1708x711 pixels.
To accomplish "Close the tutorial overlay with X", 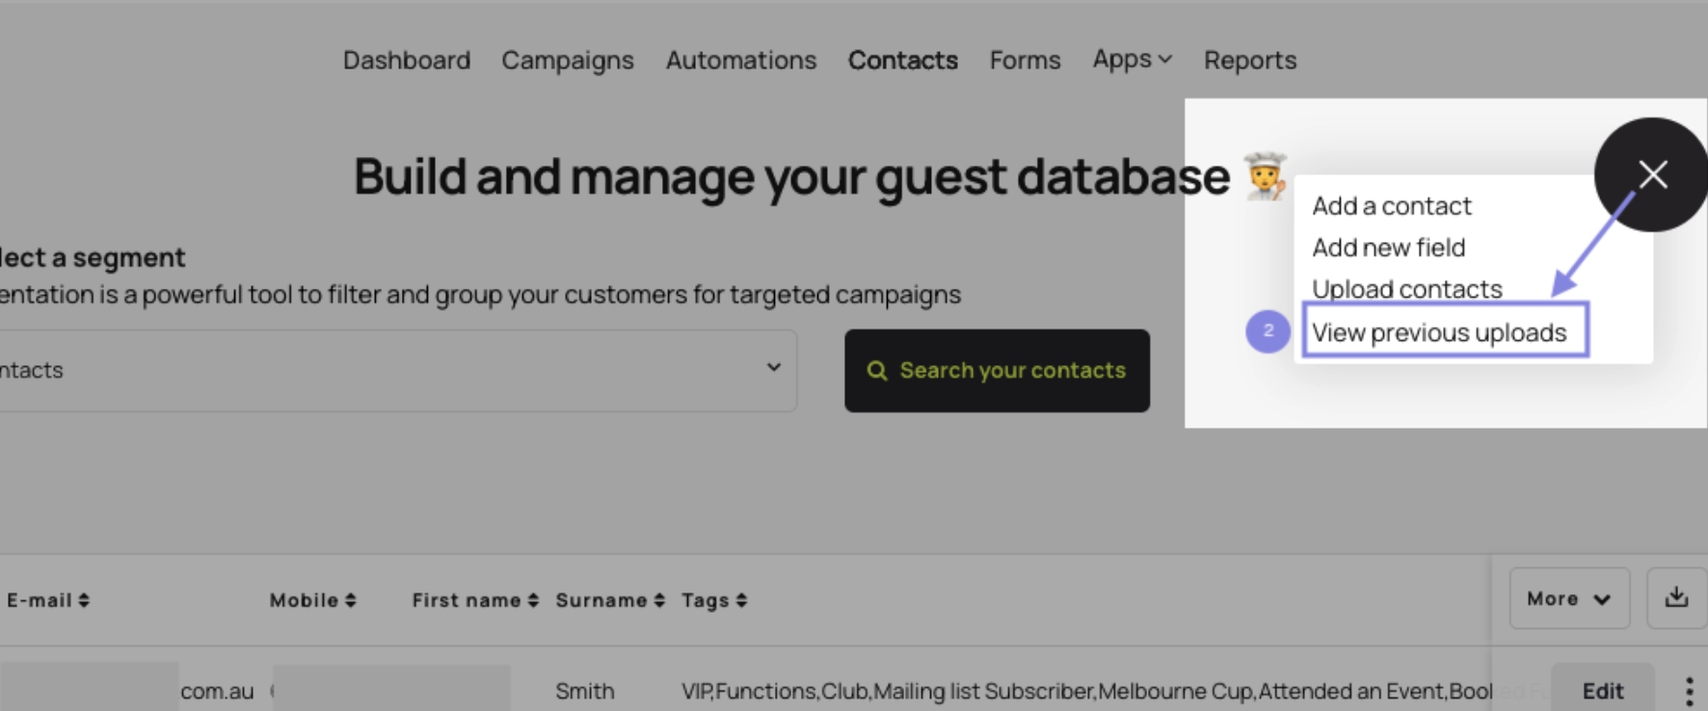I will point(1652,174).
